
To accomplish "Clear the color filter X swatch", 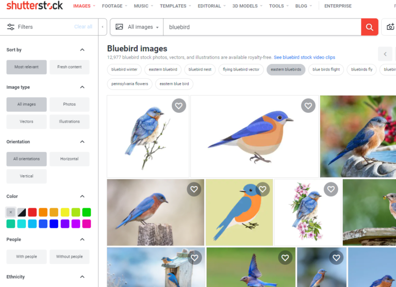I will click(11, 212).
